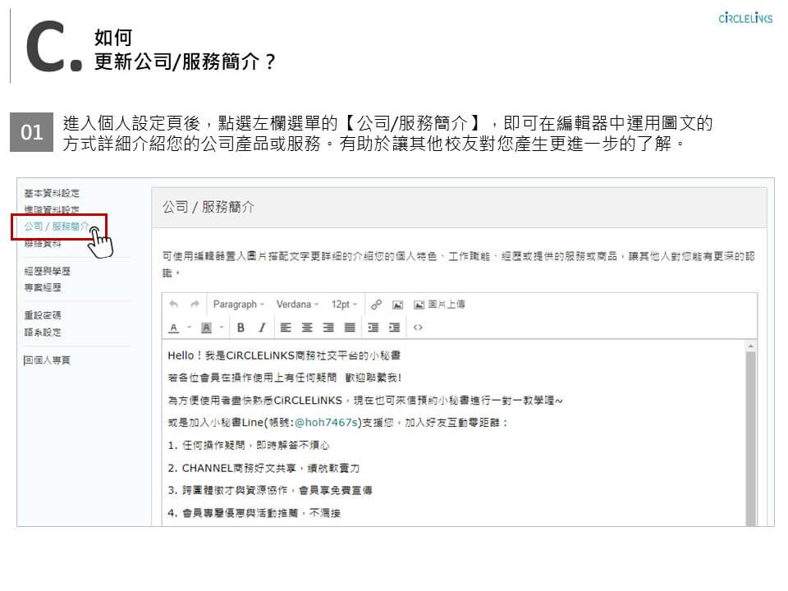This screenshot has height=591, width=788.
Task: Toggle italic formatting
Action: pyautogui.click(x=262, y=328)
